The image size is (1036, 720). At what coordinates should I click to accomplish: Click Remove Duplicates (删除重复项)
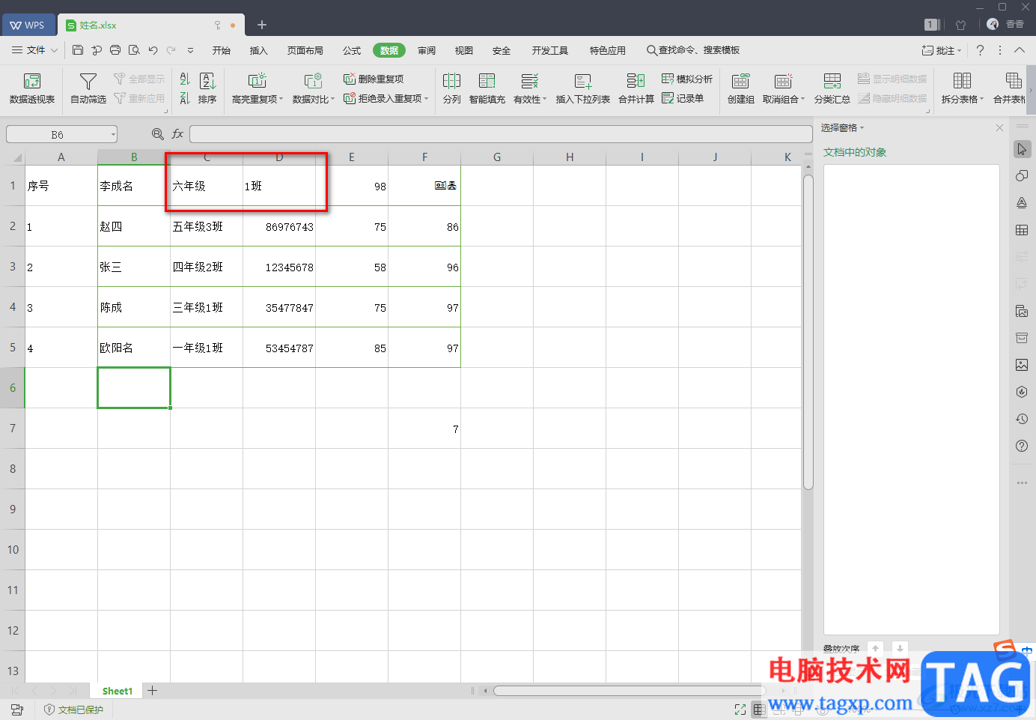[x=374, y=79]
